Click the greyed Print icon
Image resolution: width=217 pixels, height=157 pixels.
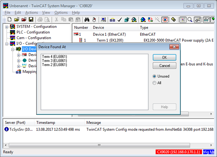coord(40,19)
